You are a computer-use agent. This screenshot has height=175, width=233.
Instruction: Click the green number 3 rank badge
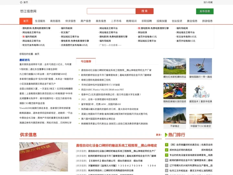click(x=167, y=155)
